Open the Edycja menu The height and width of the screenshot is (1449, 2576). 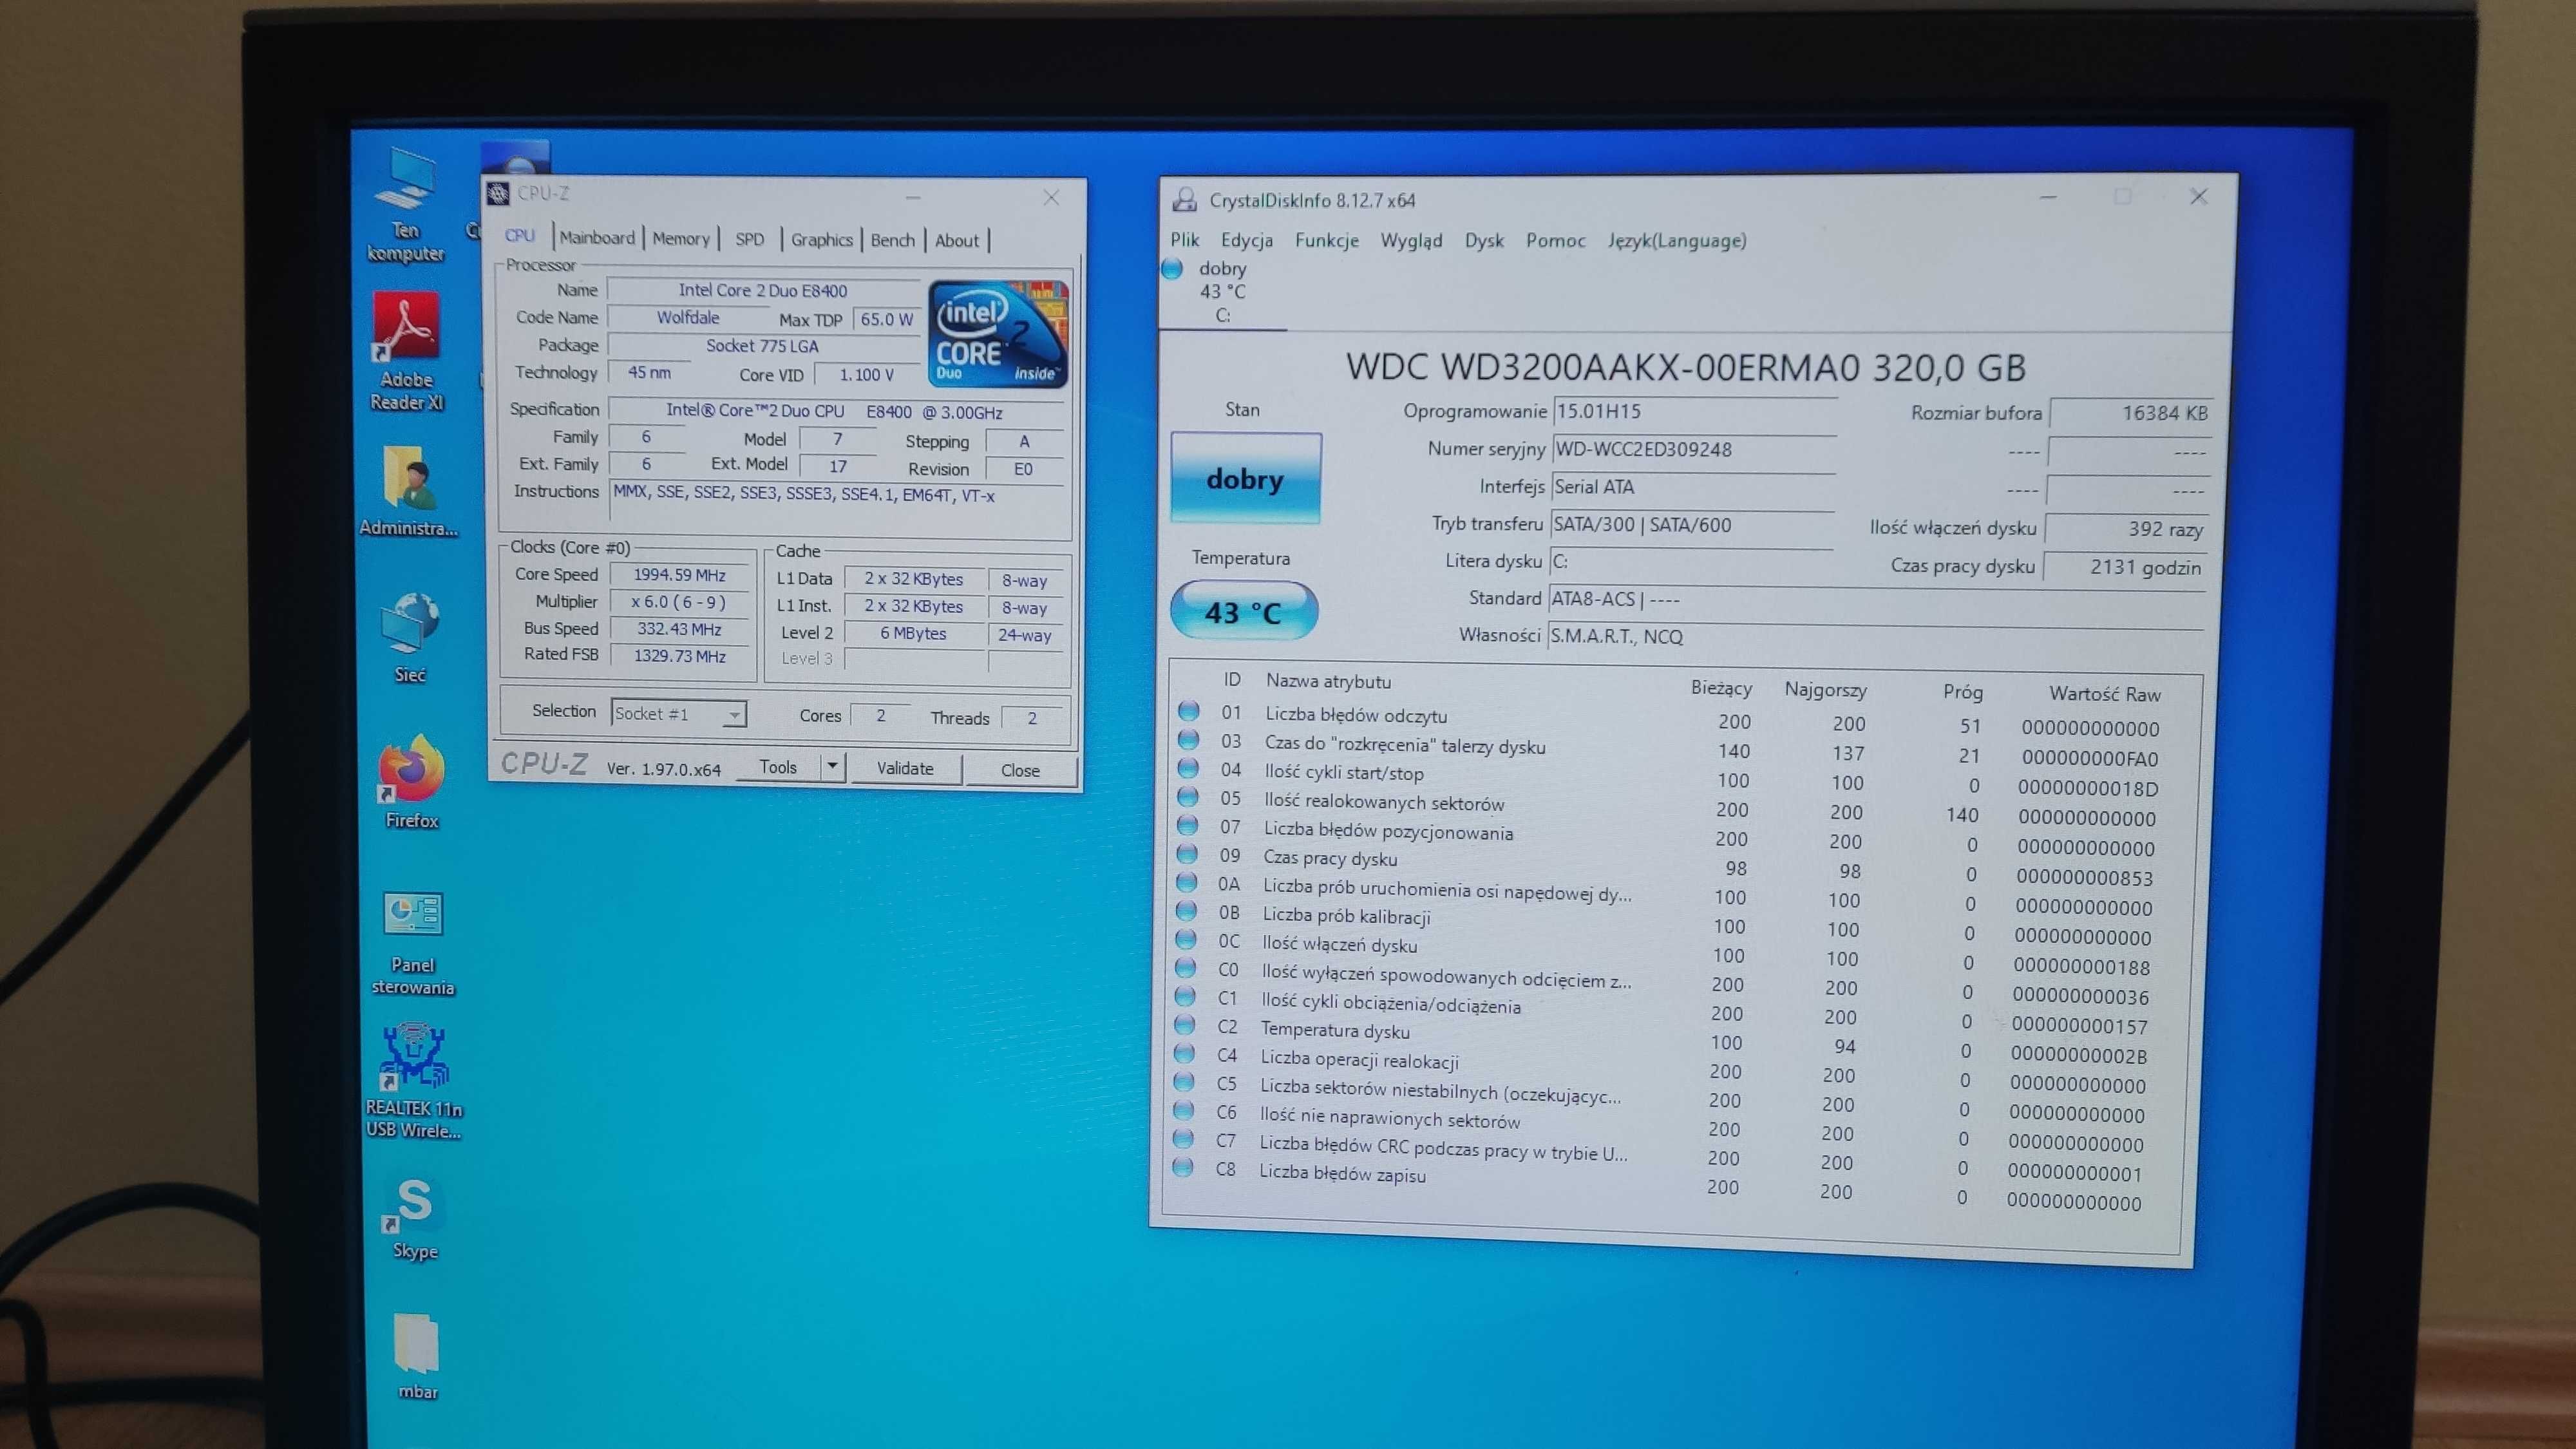pyautogui.click(x=1247, y=240)
